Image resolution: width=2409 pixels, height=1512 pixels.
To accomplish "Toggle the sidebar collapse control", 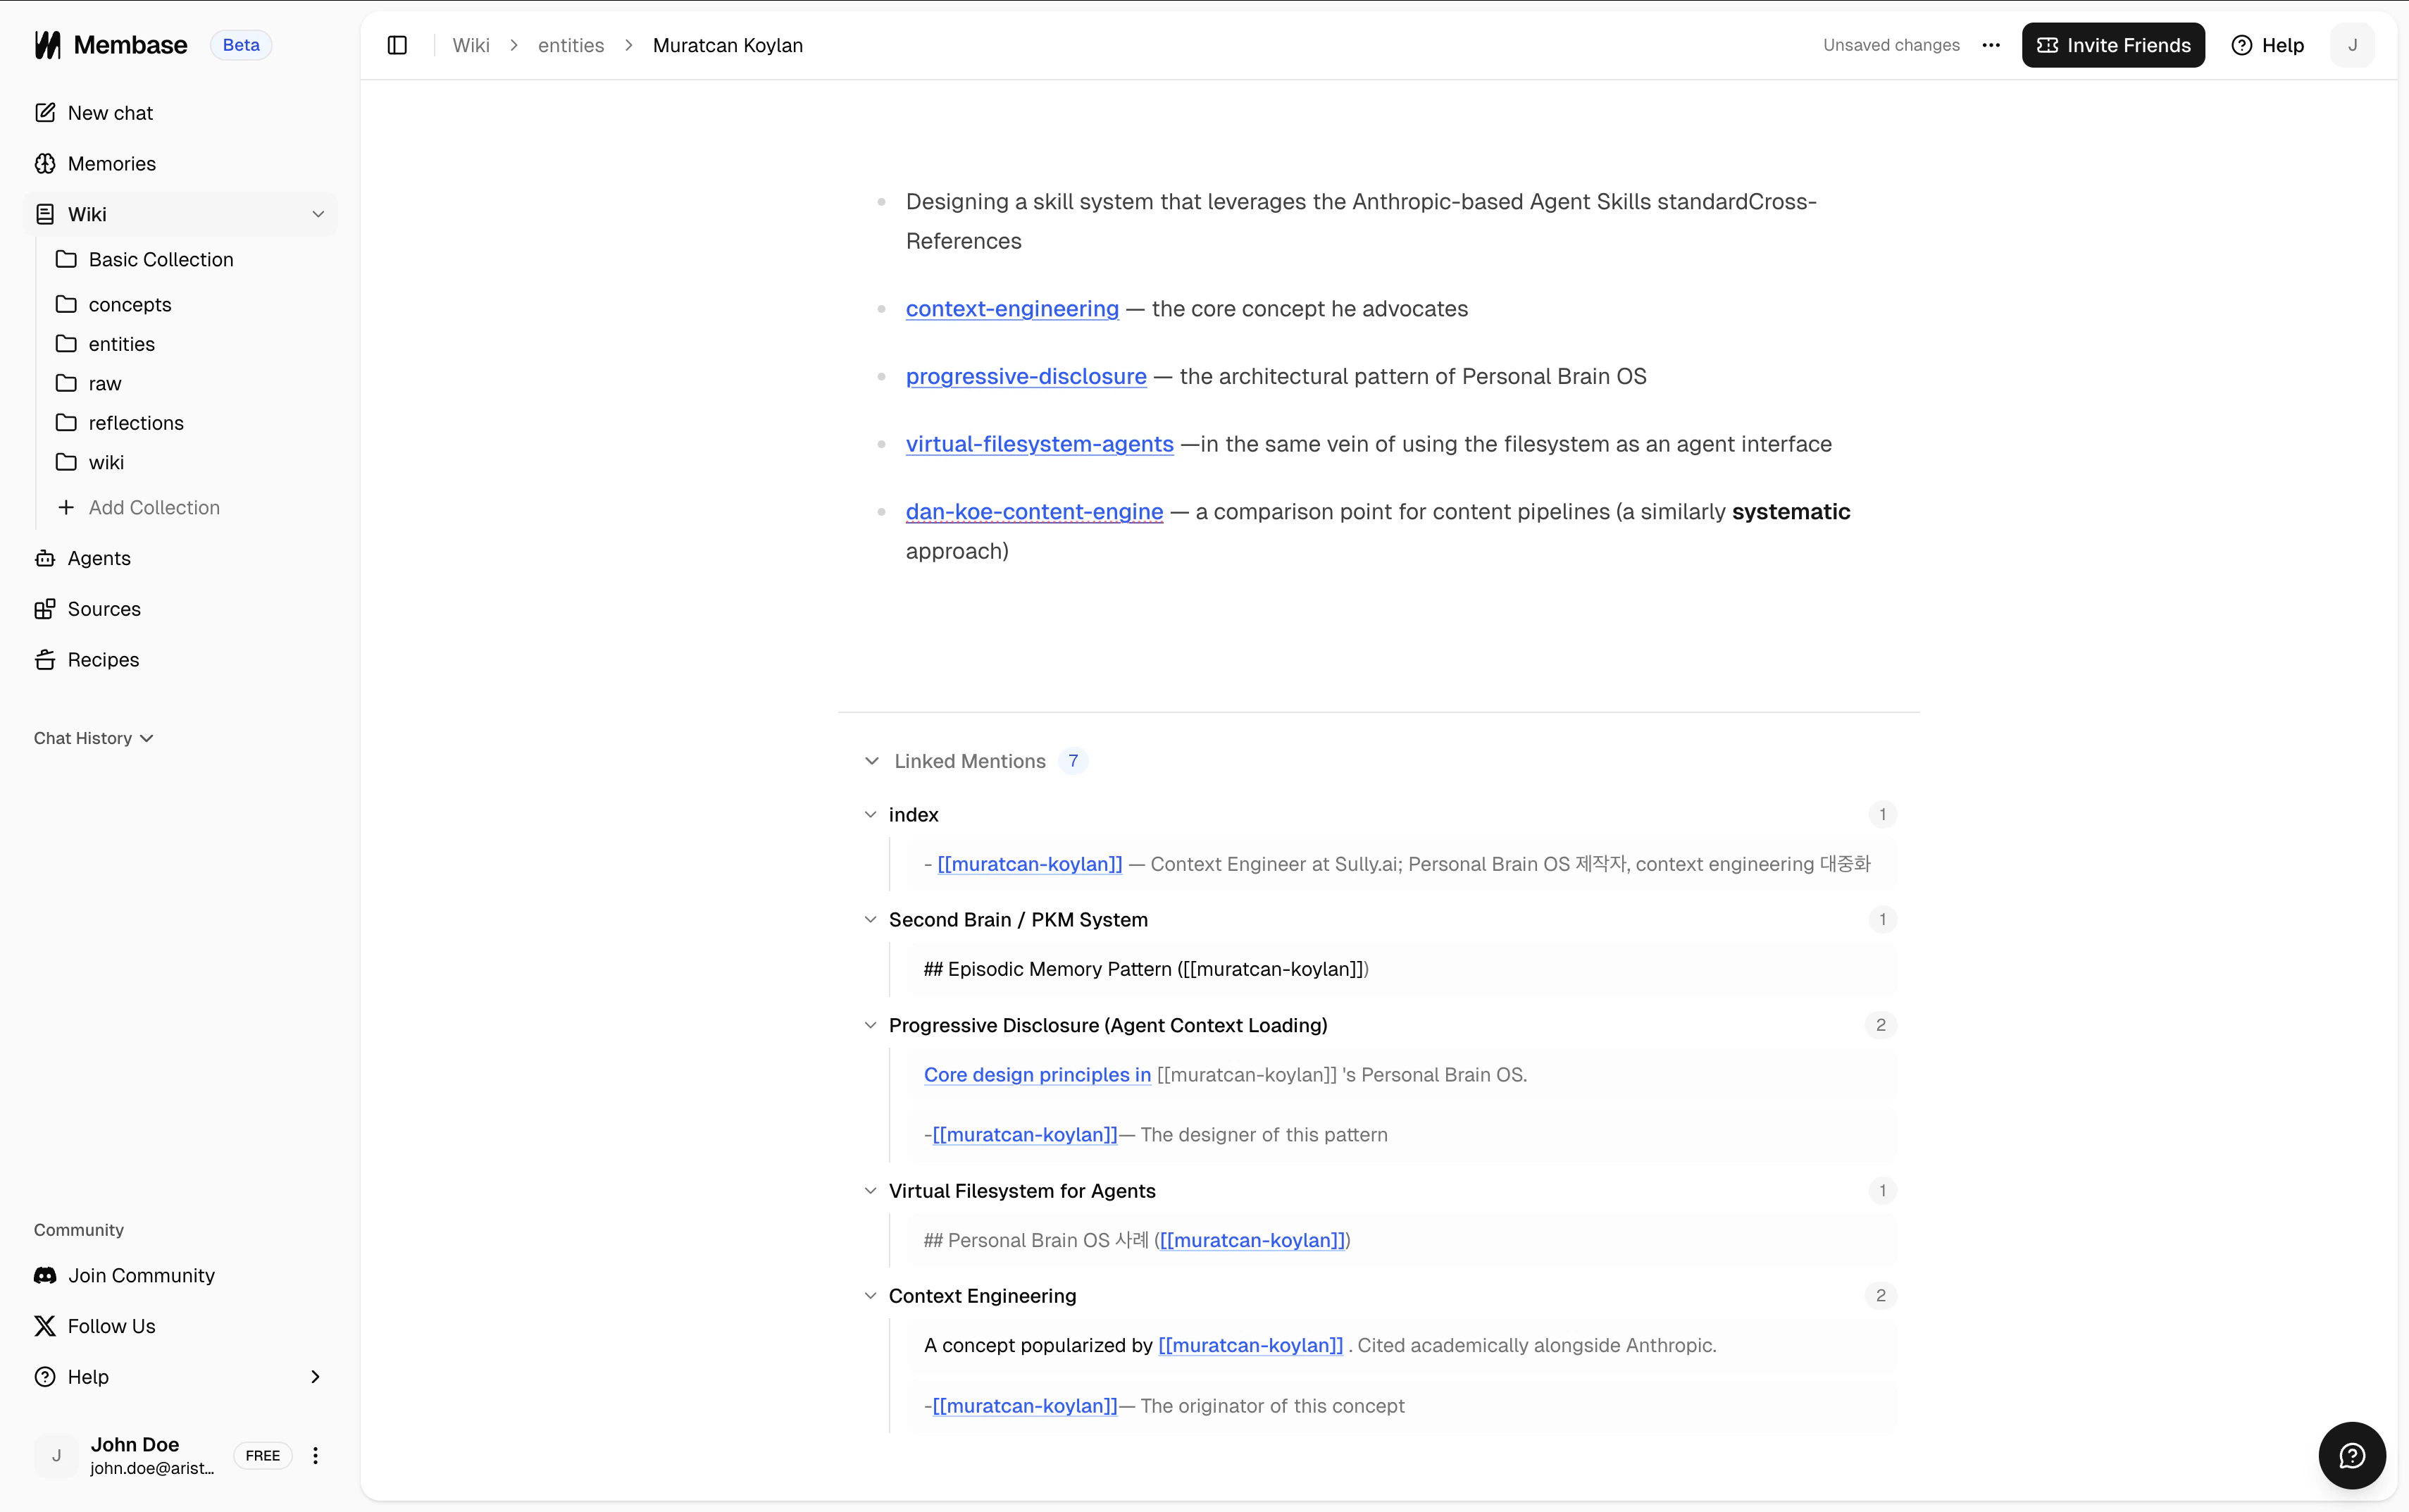I will click(x=398, y=45).
